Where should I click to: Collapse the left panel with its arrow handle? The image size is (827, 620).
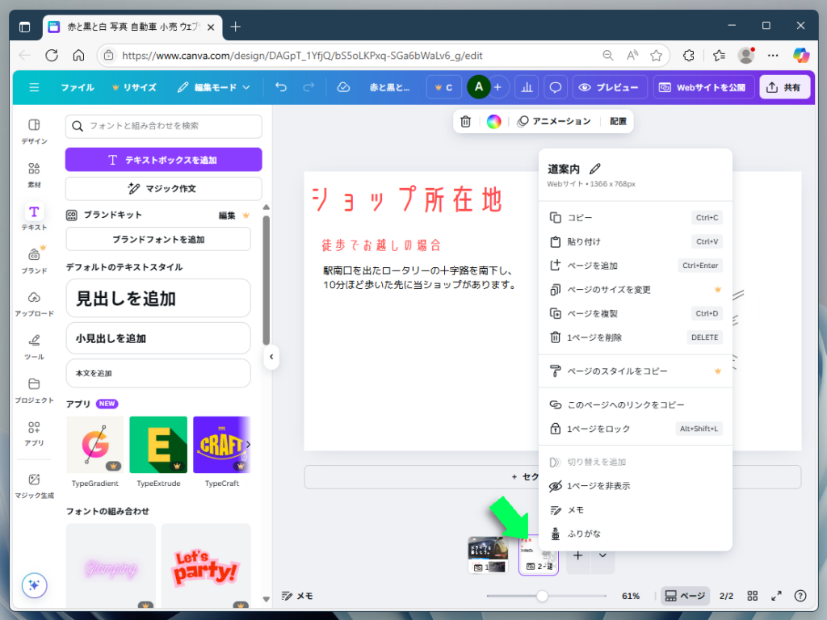pos(271,356)
